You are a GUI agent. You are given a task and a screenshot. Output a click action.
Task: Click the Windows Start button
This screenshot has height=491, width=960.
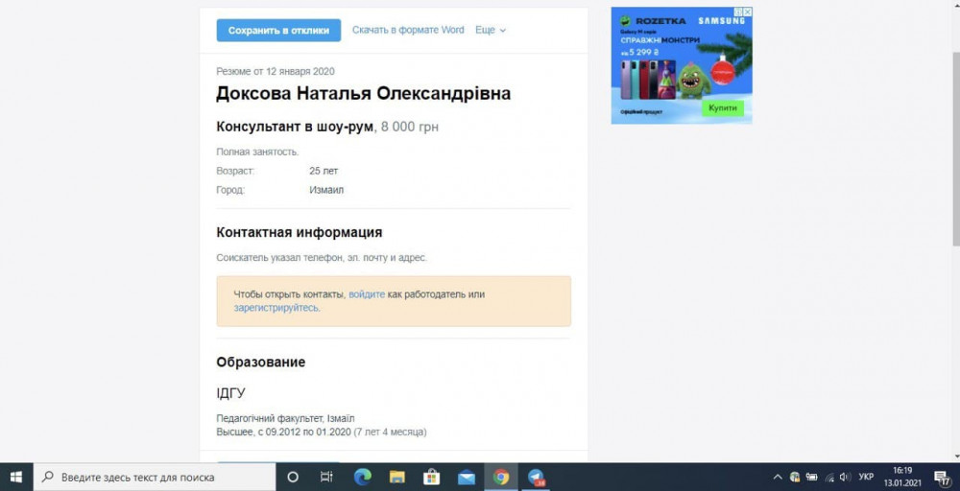(x=16, y=477)
